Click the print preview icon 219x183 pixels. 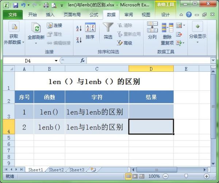coord(54,5)
